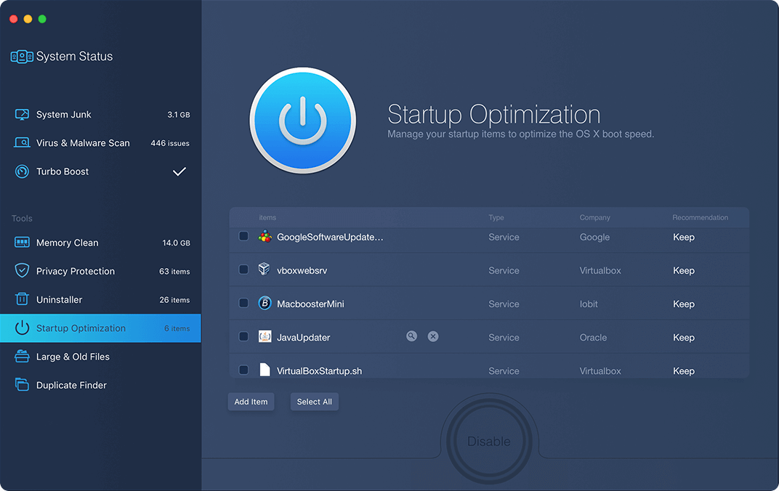Click the large blue power button graphic
779x491 pixels.
point(302,120)
